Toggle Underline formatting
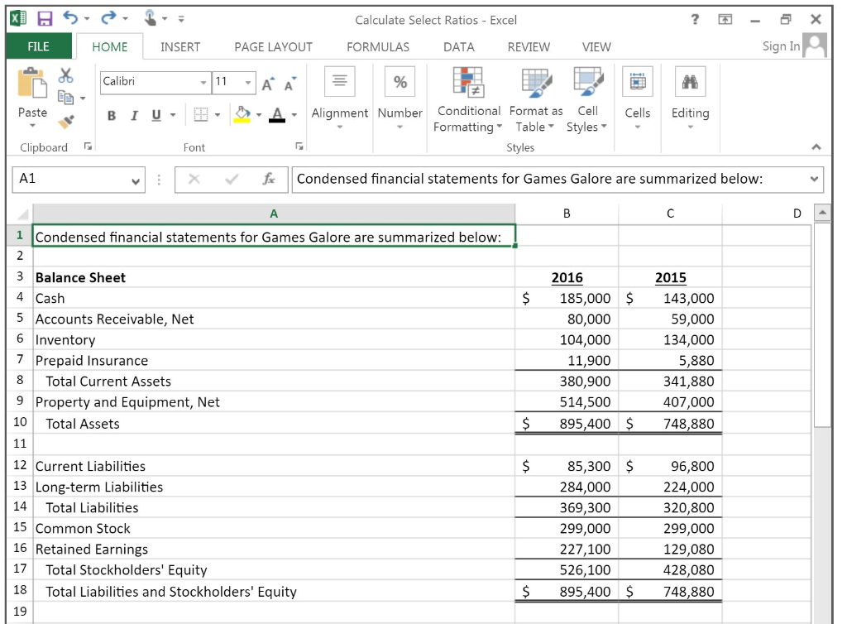 tap(156, 115)
